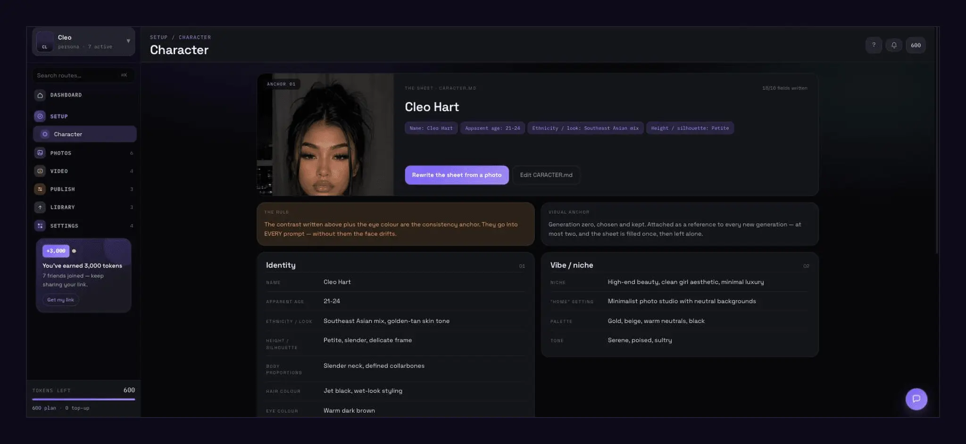Expand the Cleo persona switcher arrow
Image resolution: width=966 pixels, height=444 pixels.
128,41
